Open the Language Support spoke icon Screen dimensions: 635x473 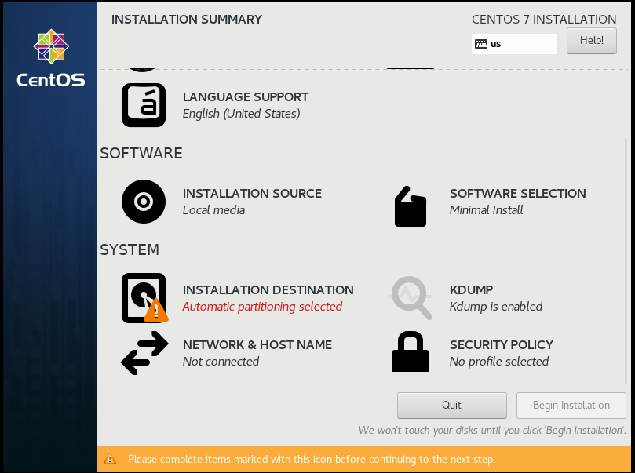click(x=144, y=104)
